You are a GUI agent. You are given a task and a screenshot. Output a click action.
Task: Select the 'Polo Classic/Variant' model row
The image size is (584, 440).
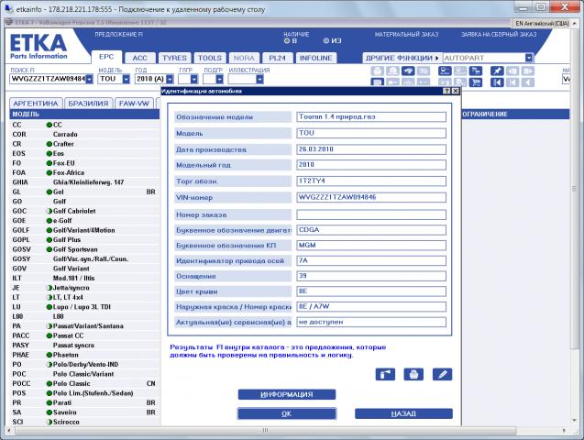[x=85, y=374]
